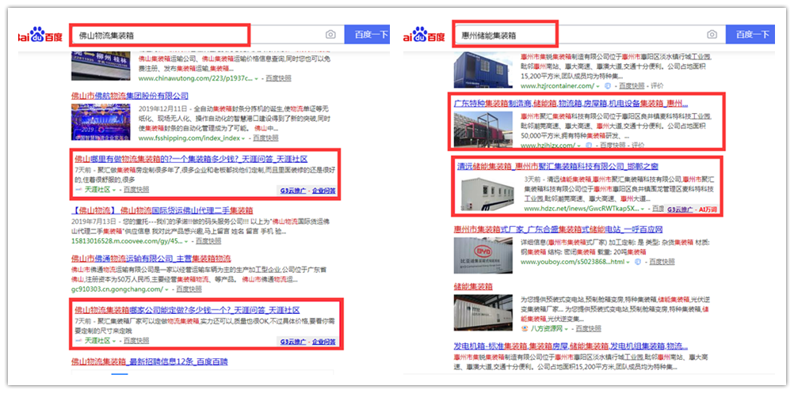Click 百度快照 after www.hzjrcontainer.com

632,86
